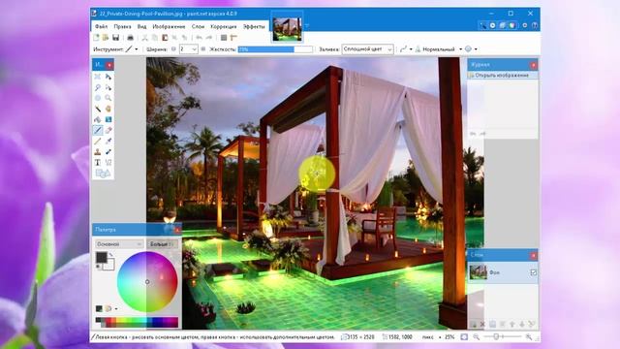This screenshot has width=620, height=349.
Task: Fit image to window in status bar
Action: pos(464,337)
